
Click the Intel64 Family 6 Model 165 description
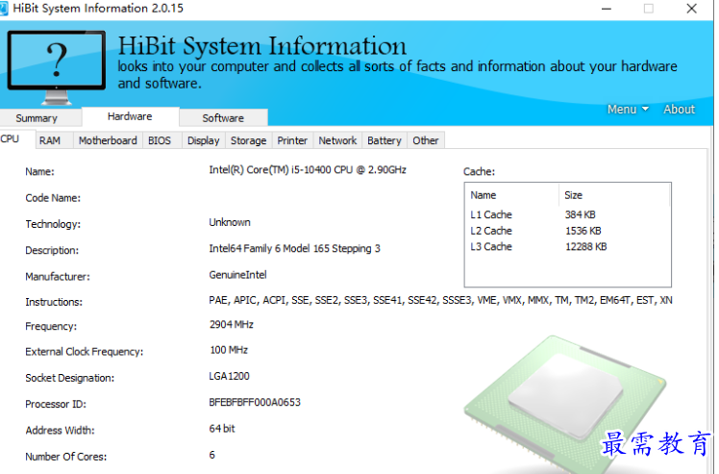(x=294, y=249)
